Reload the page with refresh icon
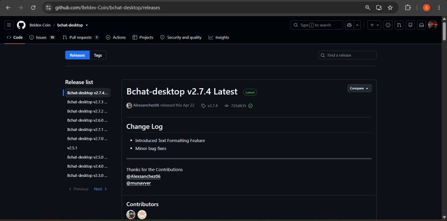Image resolution: width=447 pixels, height=221 pixels. click(33, 7)
